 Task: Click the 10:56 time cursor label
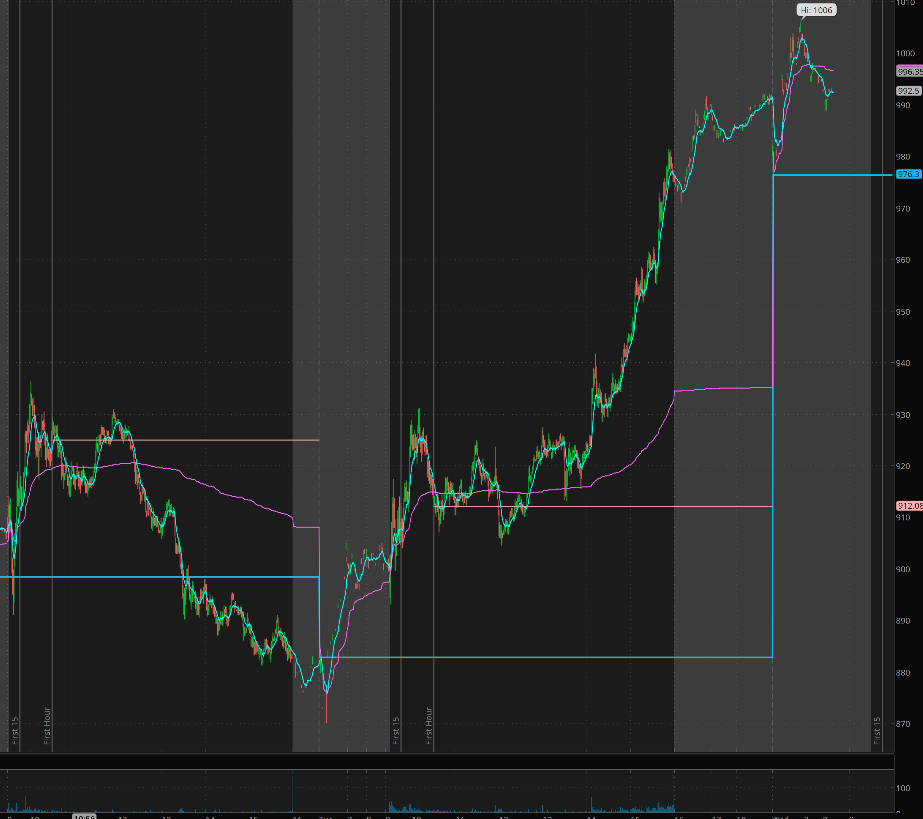[84, 817]
